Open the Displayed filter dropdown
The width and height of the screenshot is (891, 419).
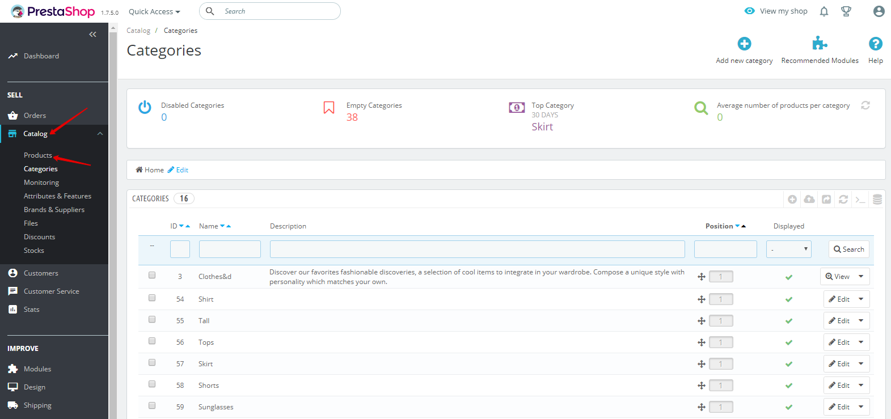point(789,249)
